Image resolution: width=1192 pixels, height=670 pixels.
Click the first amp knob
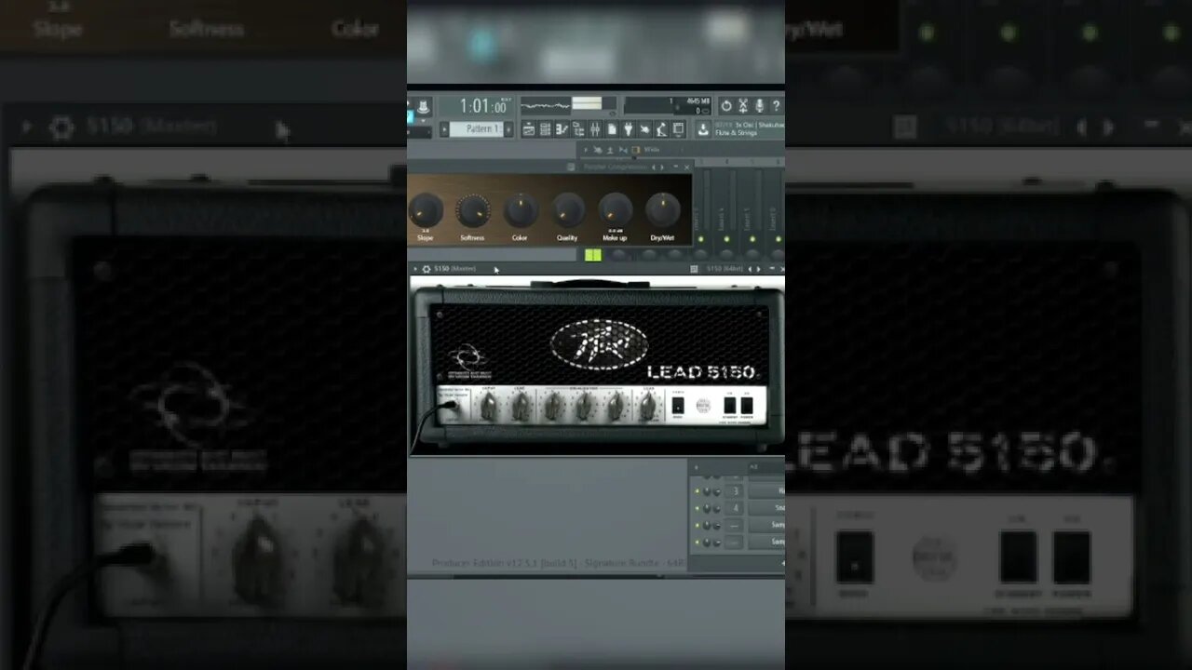[x=489, y=407]
